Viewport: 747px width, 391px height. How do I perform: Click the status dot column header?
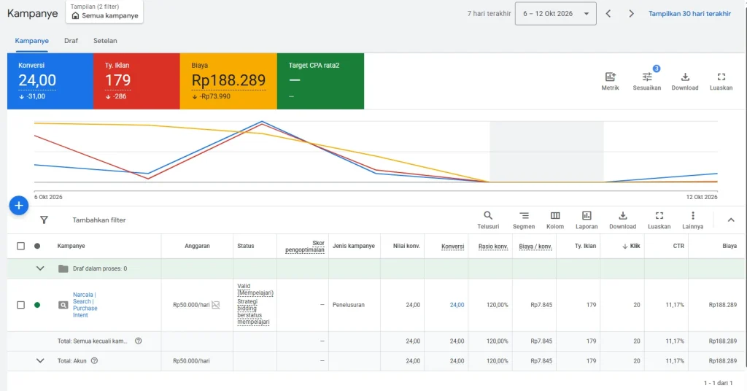(37, 247)
